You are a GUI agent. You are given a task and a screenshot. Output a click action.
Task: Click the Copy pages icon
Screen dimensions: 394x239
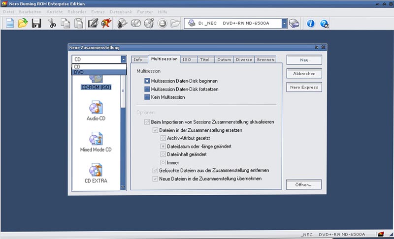tap(66, 23)
